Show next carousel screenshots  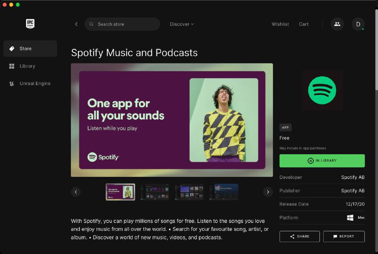click(268, 192)
